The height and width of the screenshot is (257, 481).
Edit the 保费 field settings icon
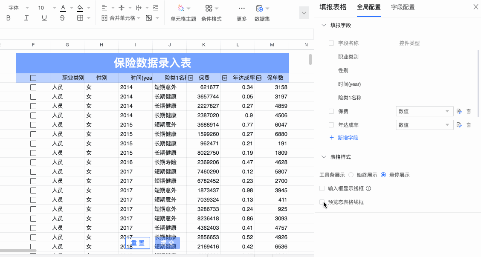tap(459, 111)
